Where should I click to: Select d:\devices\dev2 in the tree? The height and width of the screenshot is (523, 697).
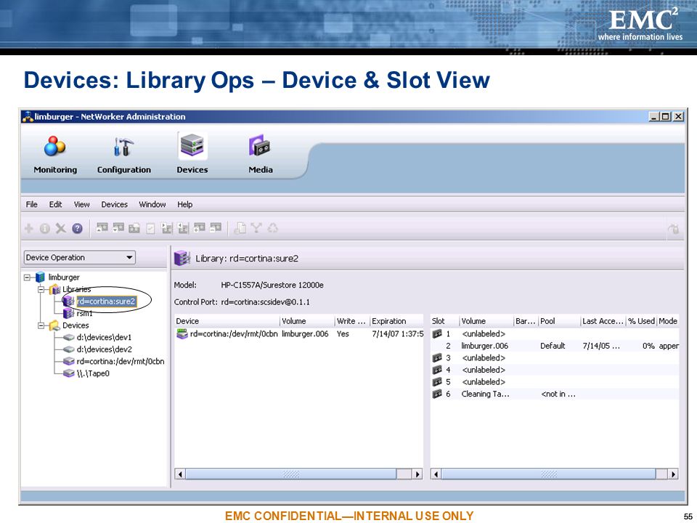click(104, 349)
